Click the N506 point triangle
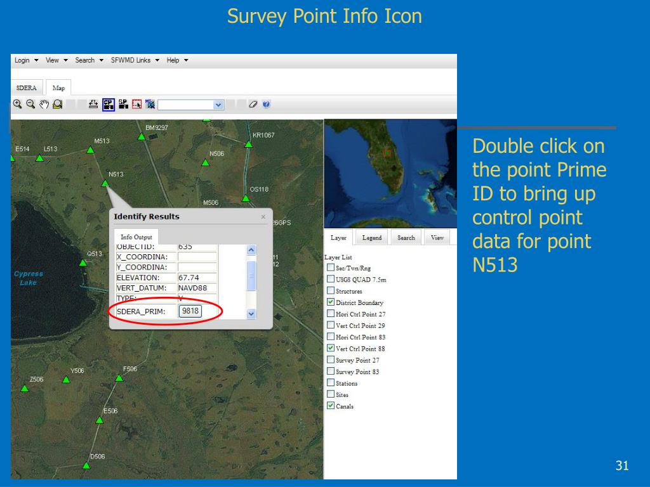Viewport: 650px width, 487px height. [x=205, y=163]
